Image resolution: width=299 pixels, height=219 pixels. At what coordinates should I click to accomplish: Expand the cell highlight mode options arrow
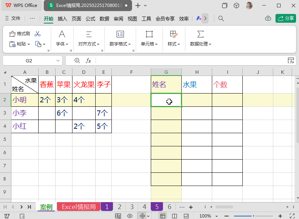(x=148, y=216)
